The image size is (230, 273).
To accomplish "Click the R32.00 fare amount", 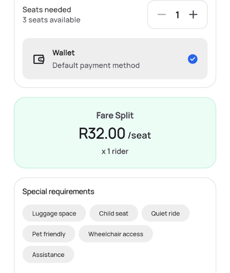I will tap(102, 134).
